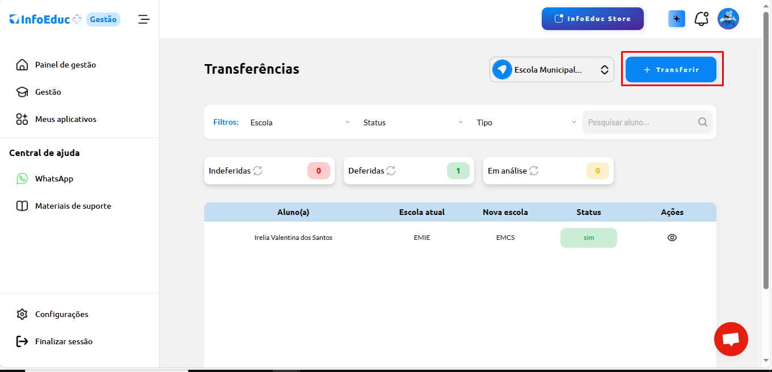Open the red chat support bubble

[x=731, y=339]
